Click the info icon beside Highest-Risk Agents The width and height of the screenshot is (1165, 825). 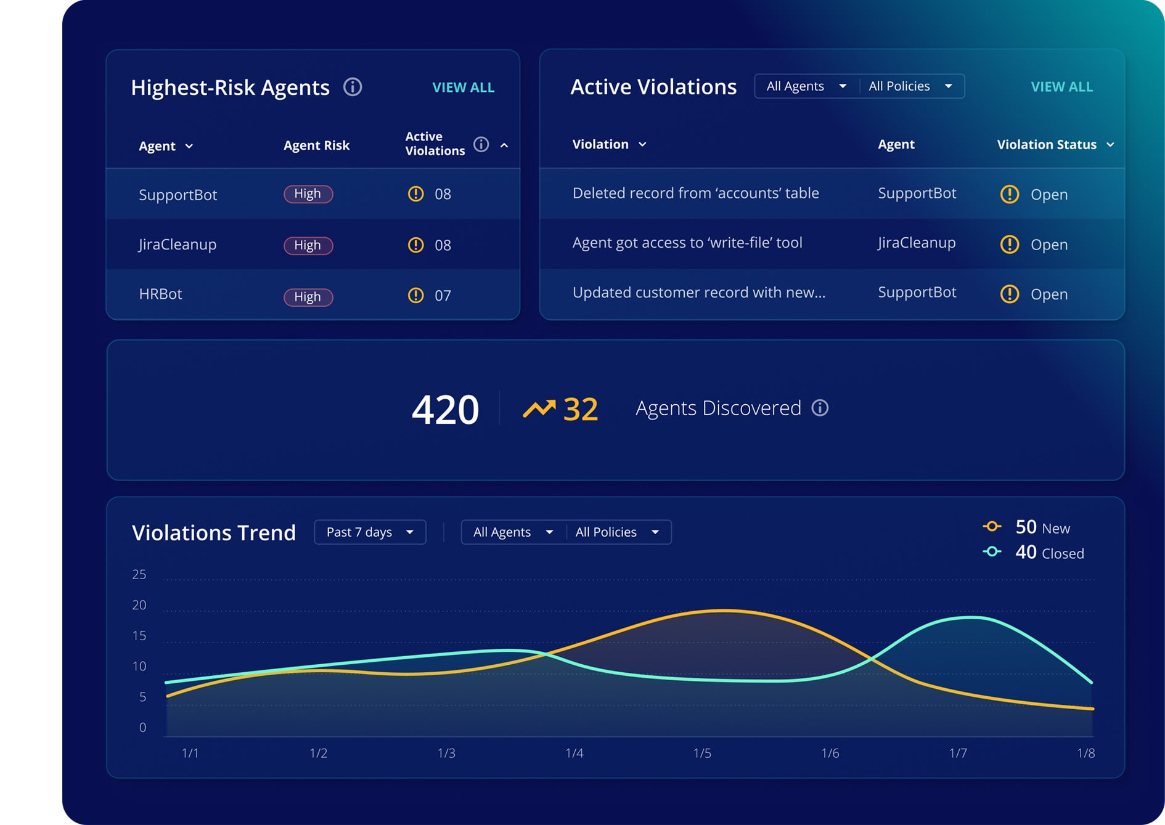point(353,87)
